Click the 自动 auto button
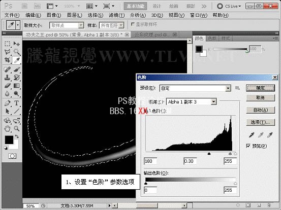281x210 pixels. tap(260, 110)
